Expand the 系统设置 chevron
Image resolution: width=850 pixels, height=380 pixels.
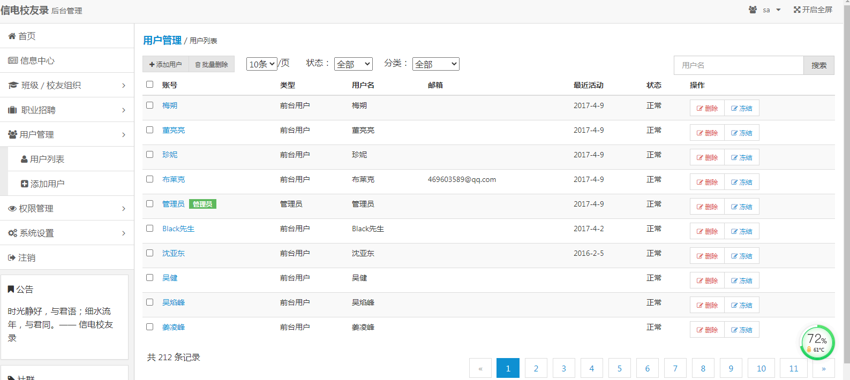coord(124,233)
